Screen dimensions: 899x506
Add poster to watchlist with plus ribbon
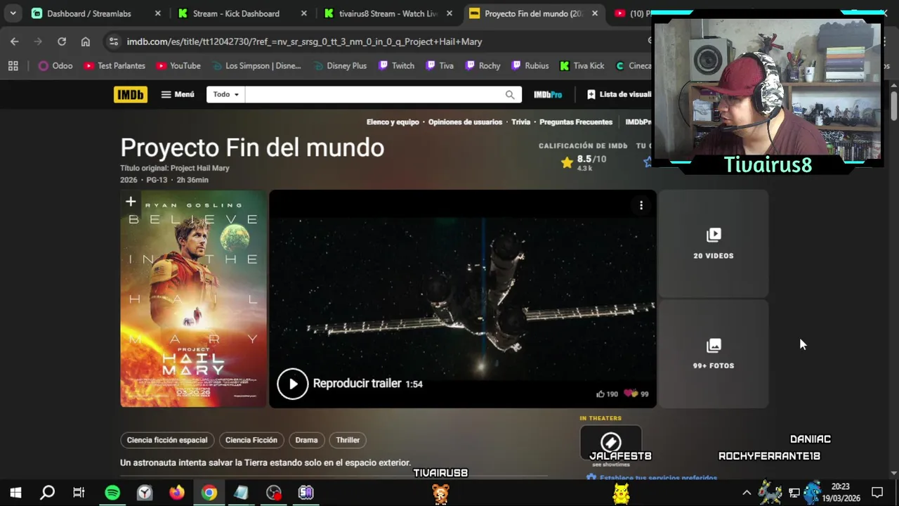click(131, 202)
